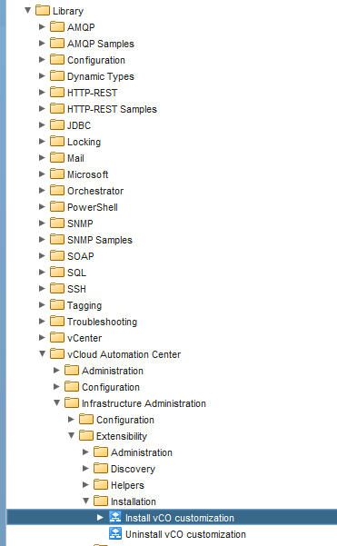337x546 pixels.
Task: Collapse the Library root node
Action: point(28,10)
